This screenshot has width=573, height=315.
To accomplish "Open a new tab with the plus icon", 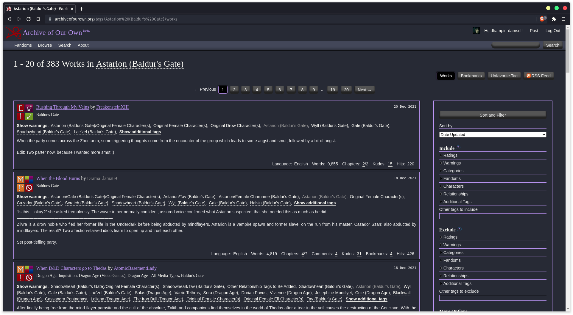I will coord(82,9).
